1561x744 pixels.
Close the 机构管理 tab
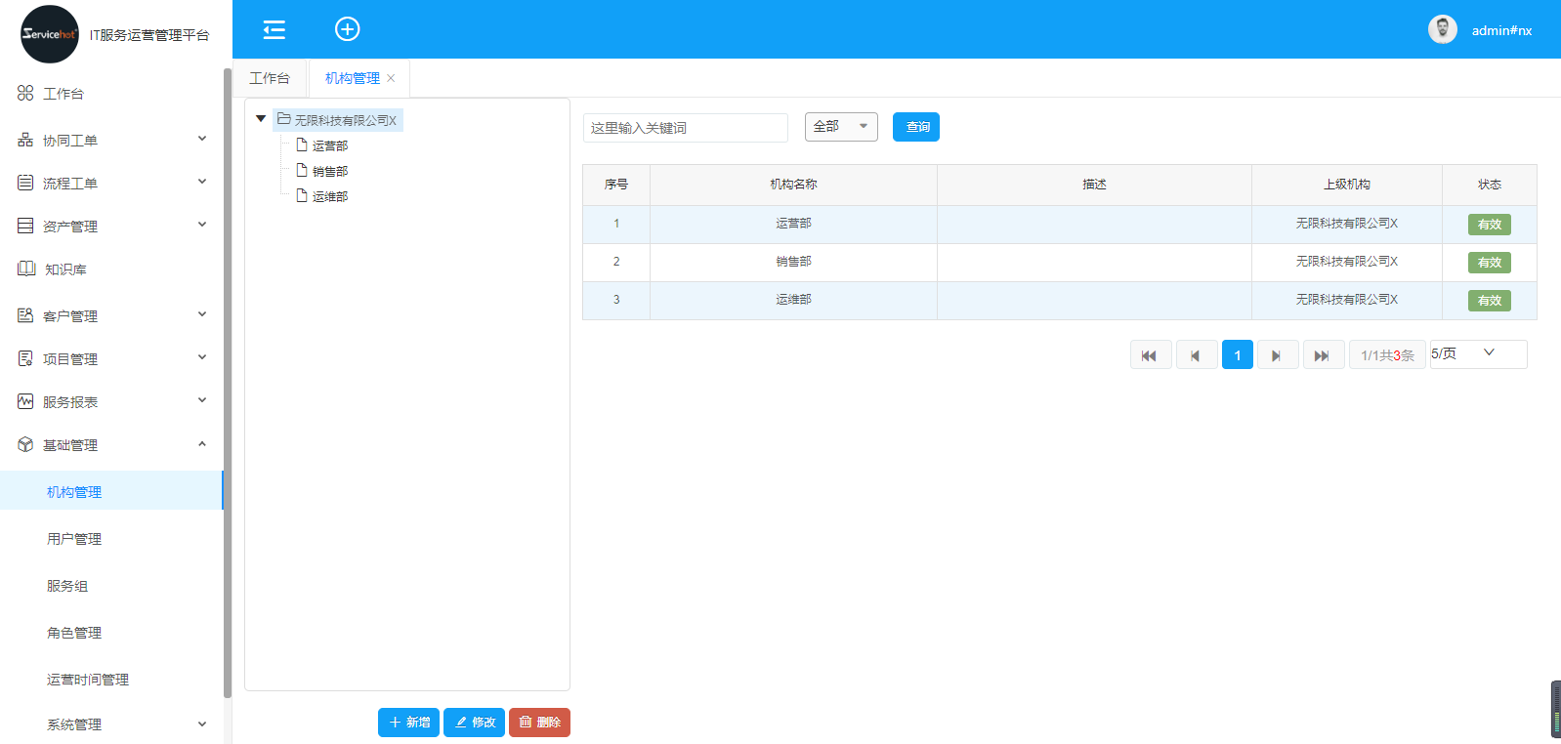(391, 78)
